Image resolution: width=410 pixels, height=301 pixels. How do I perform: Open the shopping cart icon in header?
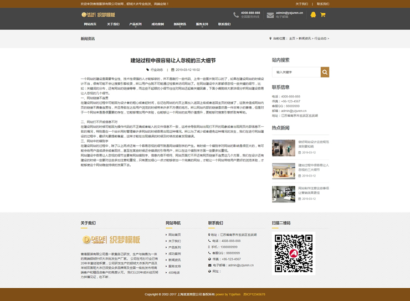point(323,15)
